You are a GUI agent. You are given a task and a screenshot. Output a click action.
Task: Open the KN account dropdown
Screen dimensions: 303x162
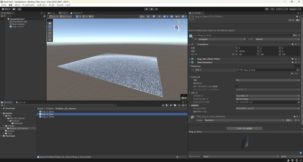click(6, 9)
